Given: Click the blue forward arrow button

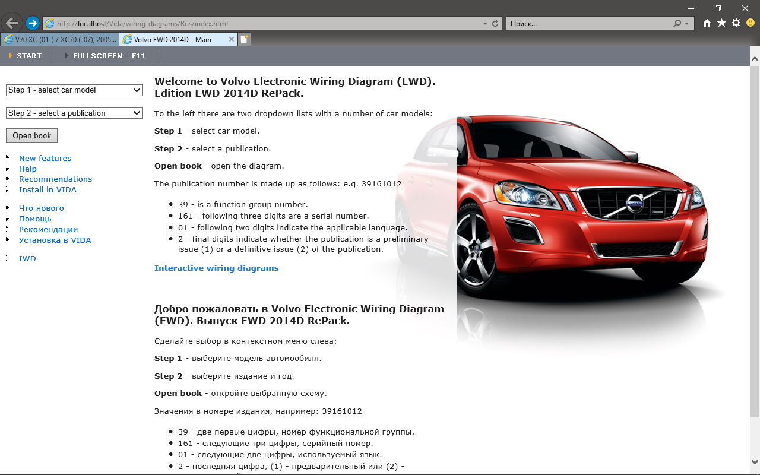Looking at the screenshot, I should [x=33, y=23].
